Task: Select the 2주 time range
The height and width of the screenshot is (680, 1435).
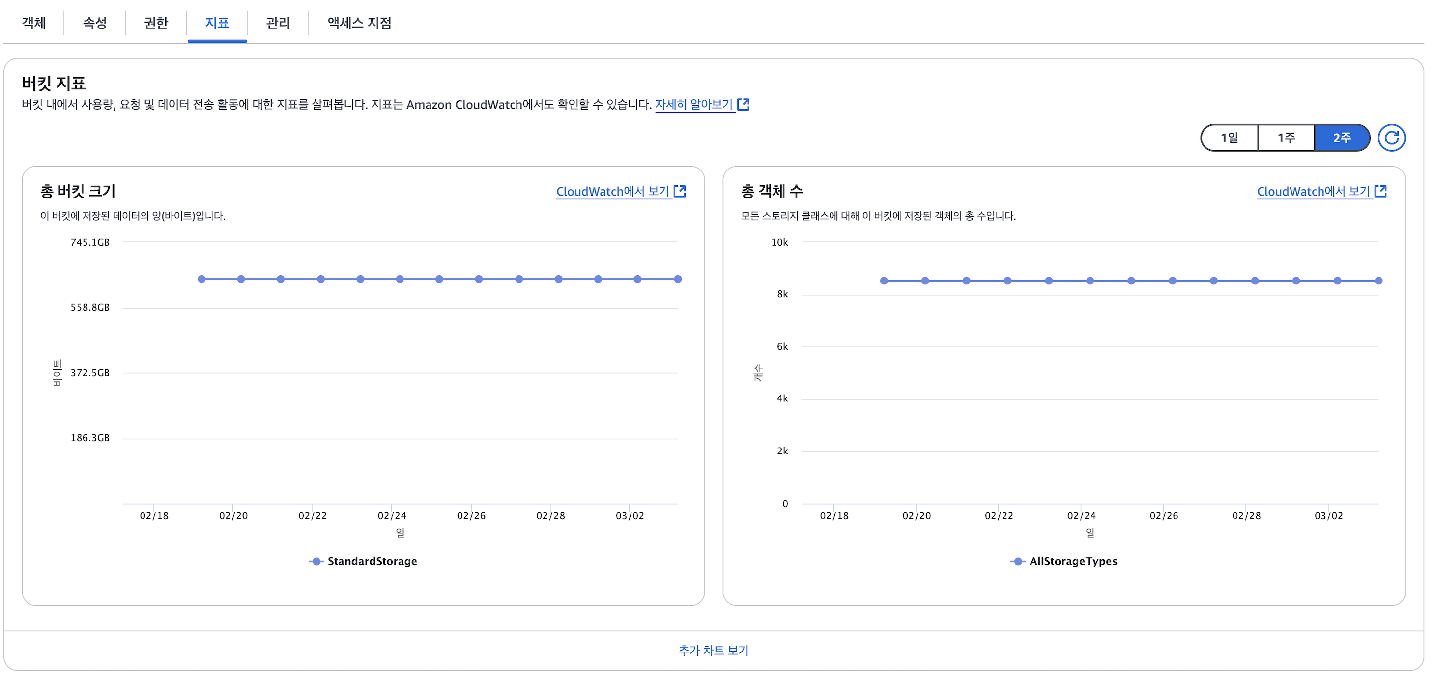Action: pos(1342,138)
